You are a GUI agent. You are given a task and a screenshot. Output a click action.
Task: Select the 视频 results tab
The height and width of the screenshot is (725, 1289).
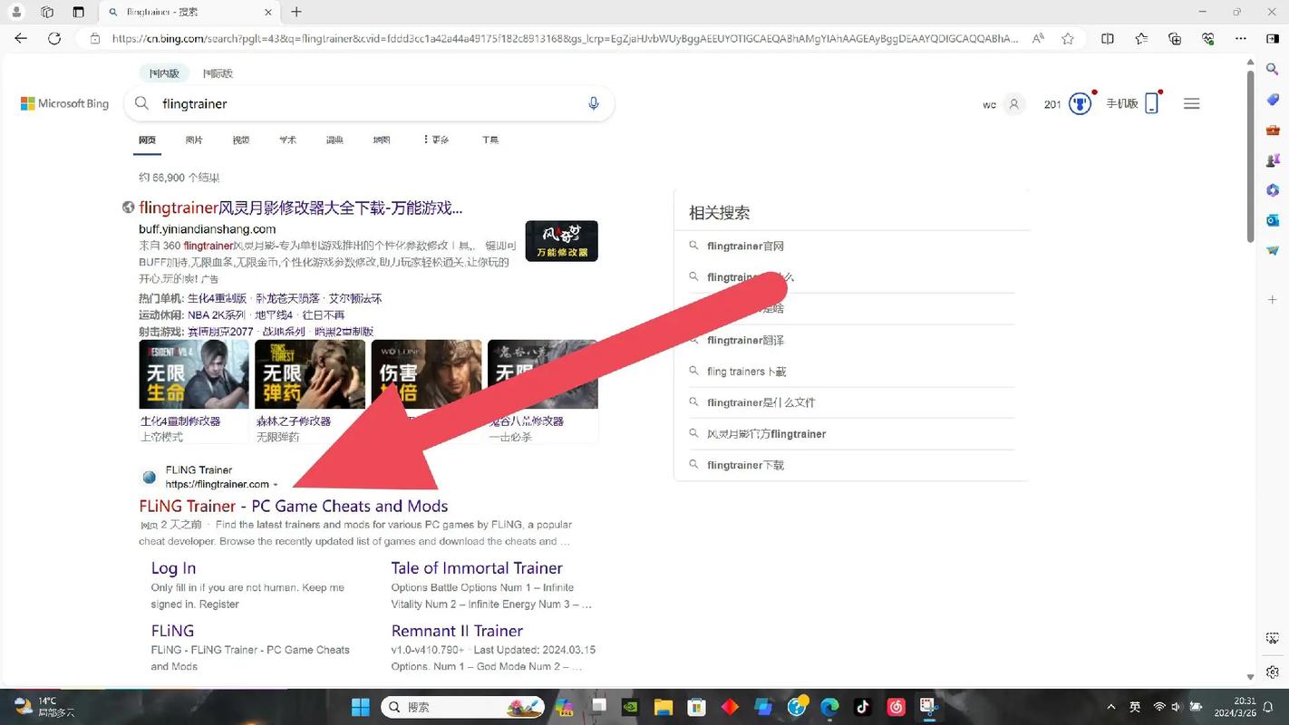click(241, 140)
